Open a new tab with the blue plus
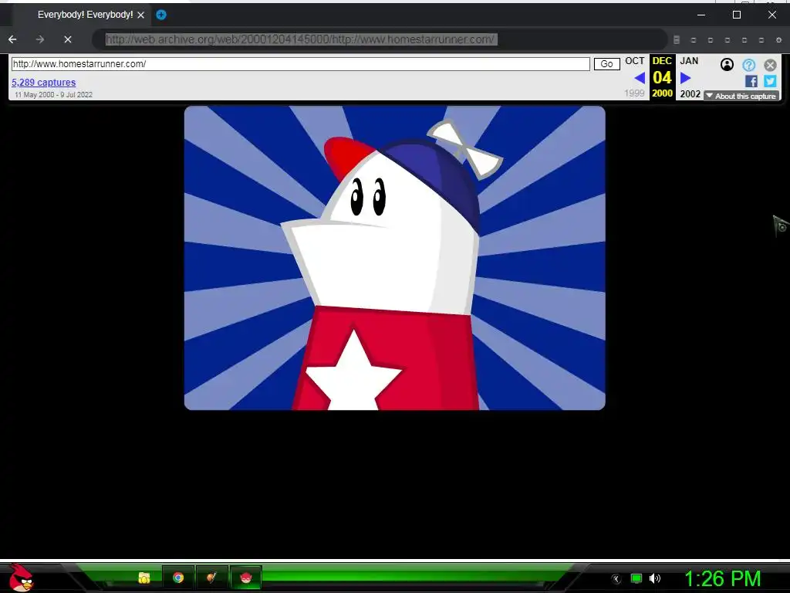 (161, 15)
